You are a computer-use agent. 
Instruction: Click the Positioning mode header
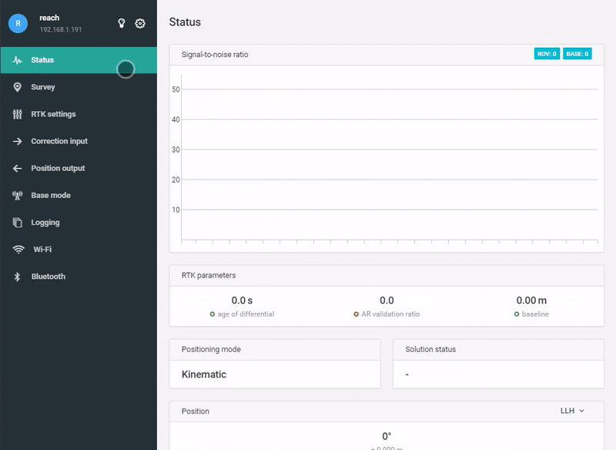click(211, 349)
